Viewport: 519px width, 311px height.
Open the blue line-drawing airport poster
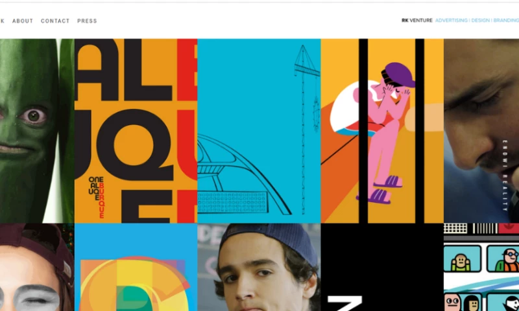click(259, 131)
